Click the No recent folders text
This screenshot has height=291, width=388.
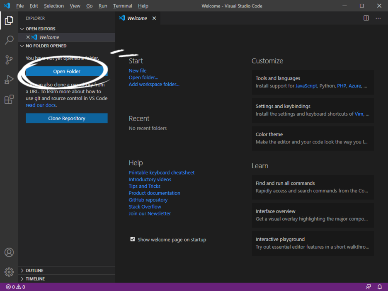(148, 128)
